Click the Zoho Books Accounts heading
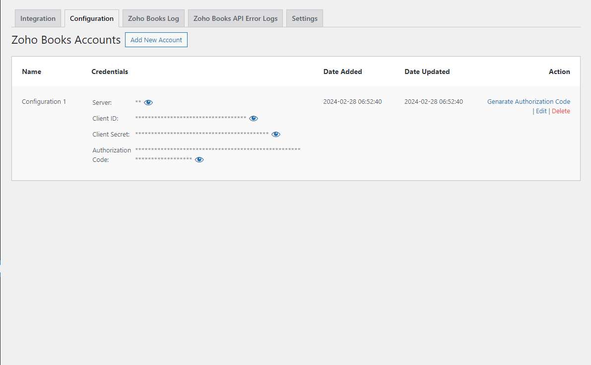Screen dimensions: 591x365 pyautogui.click(x=66, y=40)
